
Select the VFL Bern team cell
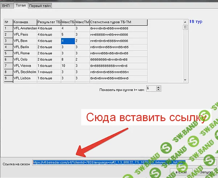(25, 41)
